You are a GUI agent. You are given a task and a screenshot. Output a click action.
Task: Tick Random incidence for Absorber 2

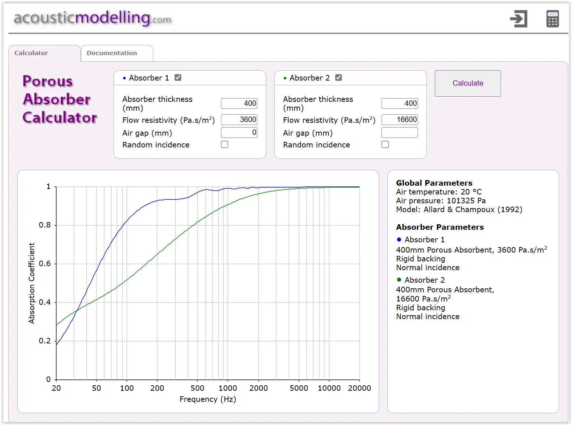click(x=385, y=144)
